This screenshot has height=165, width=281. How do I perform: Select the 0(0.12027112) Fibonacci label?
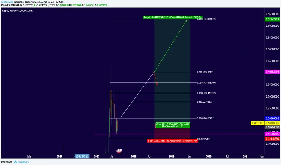tap(204, 139)
